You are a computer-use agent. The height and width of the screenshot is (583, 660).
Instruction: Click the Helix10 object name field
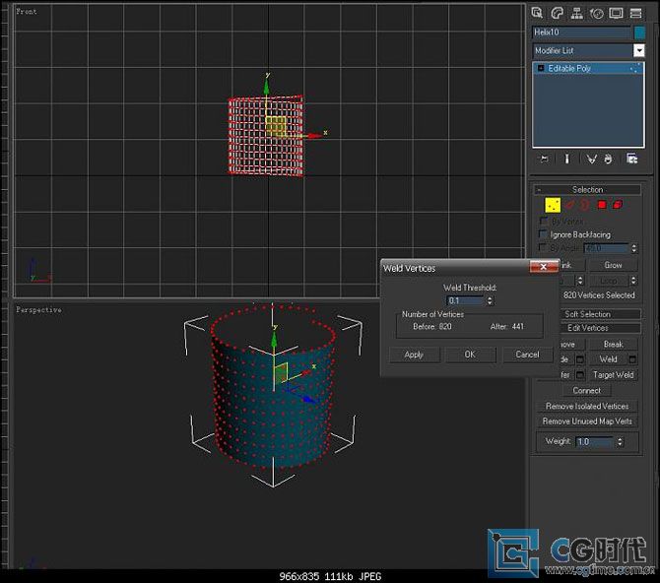(581, 32)
